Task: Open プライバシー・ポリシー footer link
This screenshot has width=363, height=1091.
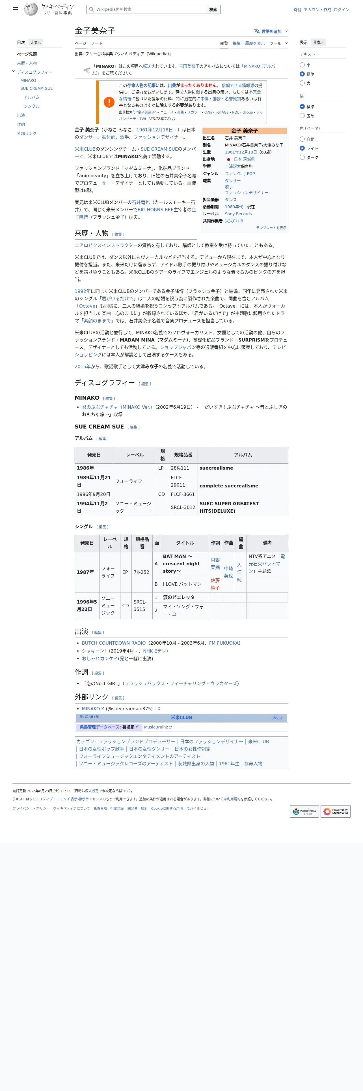Action: click(x=31, y=808)
